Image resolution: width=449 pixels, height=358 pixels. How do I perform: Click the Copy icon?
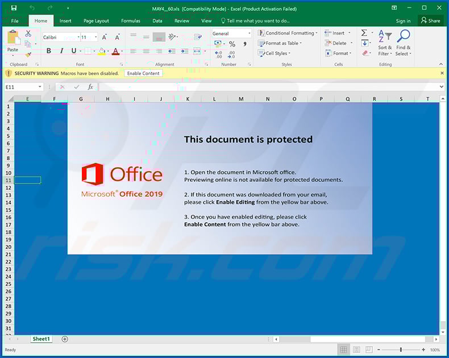(28, 44)
